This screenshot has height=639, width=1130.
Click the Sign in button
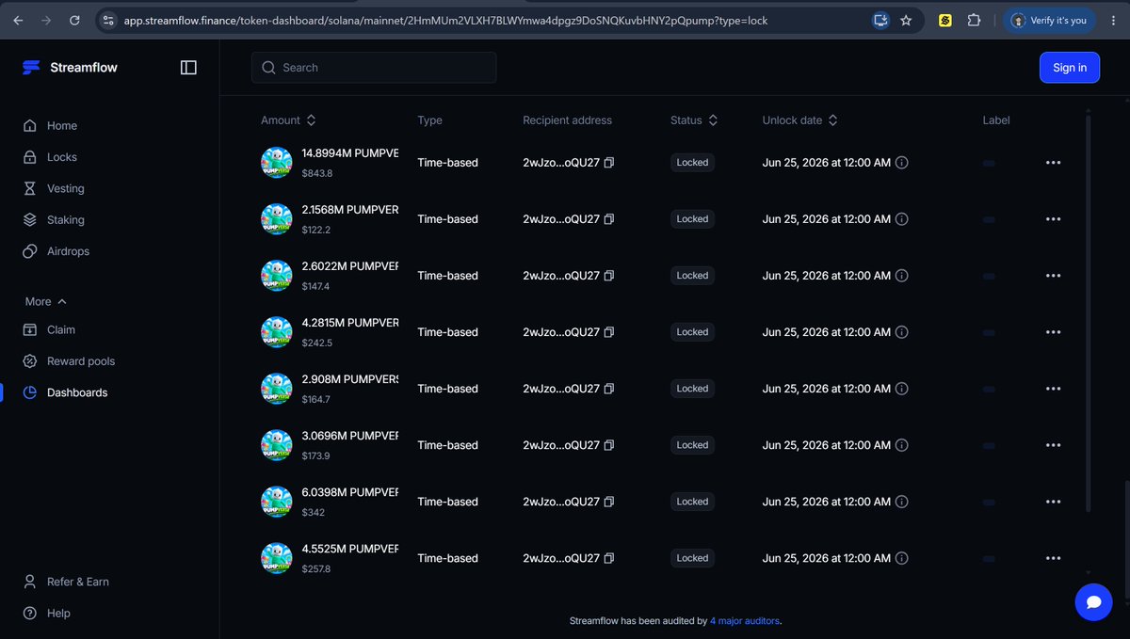coord(1070,67)
